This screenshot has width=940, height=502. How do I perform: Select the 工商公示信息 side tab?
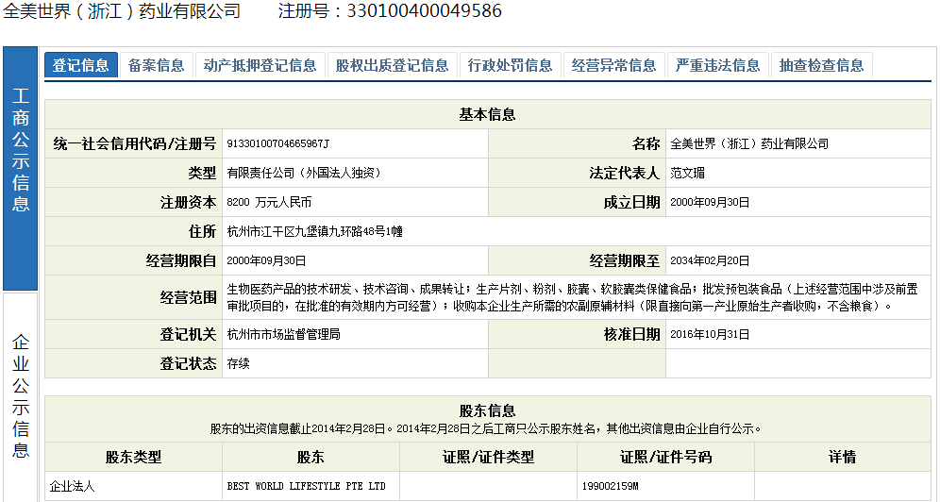pyautogui.click(x=21, y=168)
